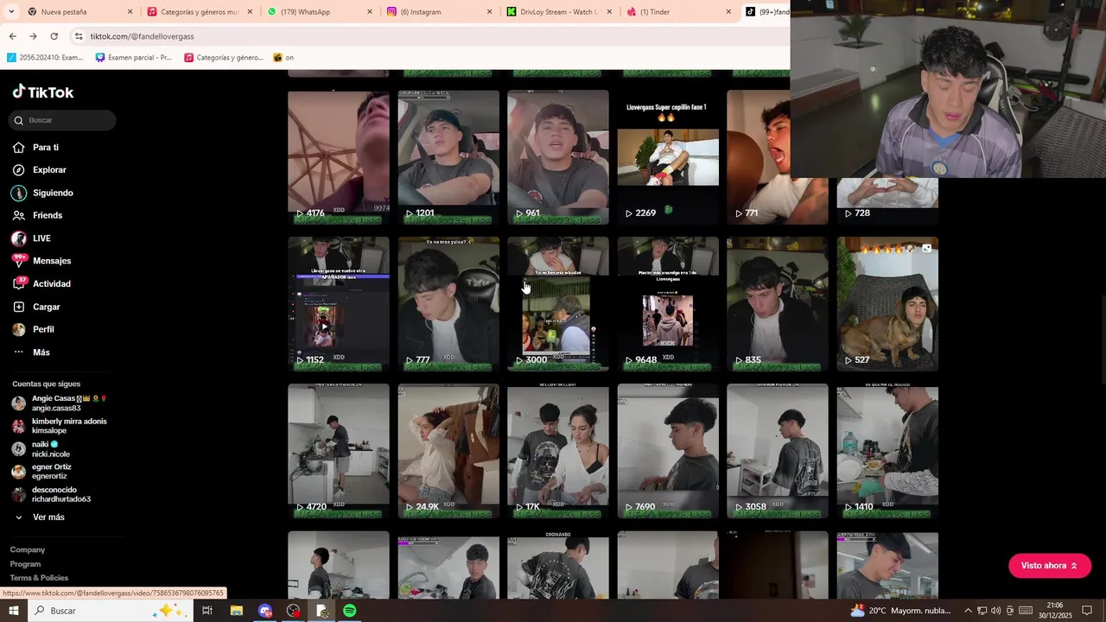Open the video with 3000 views
Screen dimensions: 1106x622
pos(558,304)
